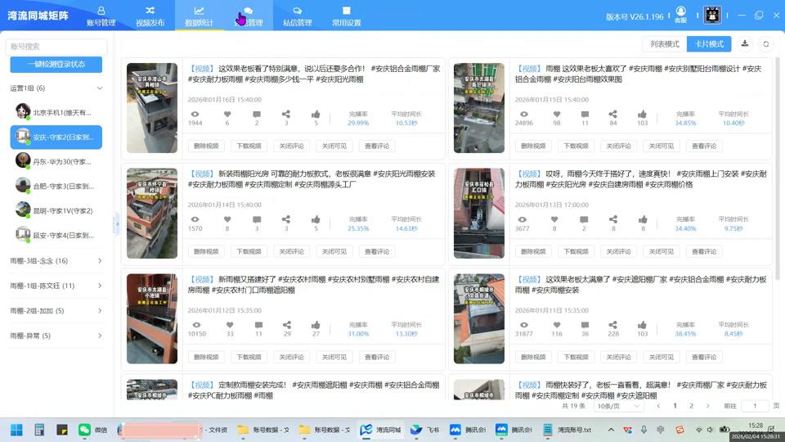Open the 10条/页 page size dropdown
Viewport: 785px width, 442px height.
pos(618,406)
